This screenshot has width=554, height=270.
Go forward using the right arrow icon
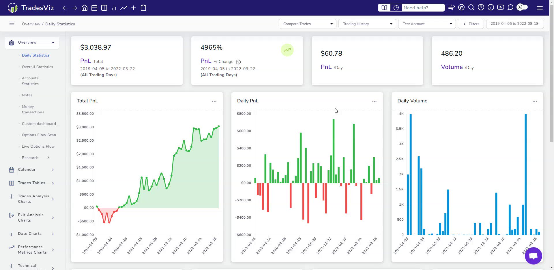pos(75,8)
